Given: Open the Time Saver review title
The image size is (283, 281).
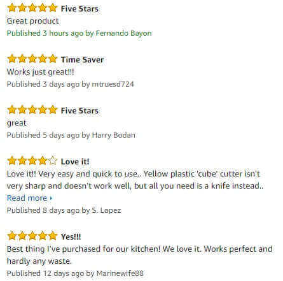Looking at the screenshot, I should pyautogui.click(x=82, y=59).
